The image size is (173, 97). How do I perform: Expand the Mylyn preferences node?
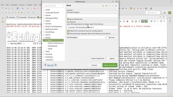(44, 21)
